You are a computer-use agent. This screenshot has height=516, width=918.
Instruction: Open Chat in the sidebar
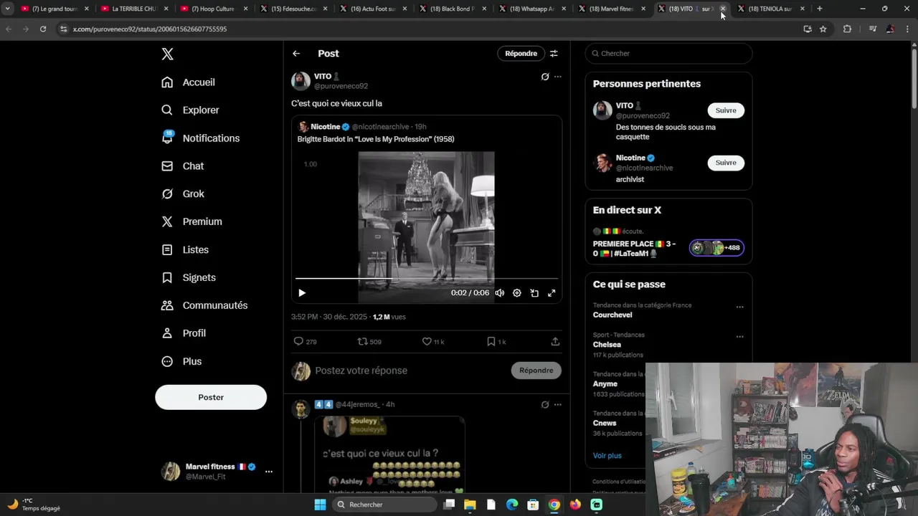pos(183,166)
